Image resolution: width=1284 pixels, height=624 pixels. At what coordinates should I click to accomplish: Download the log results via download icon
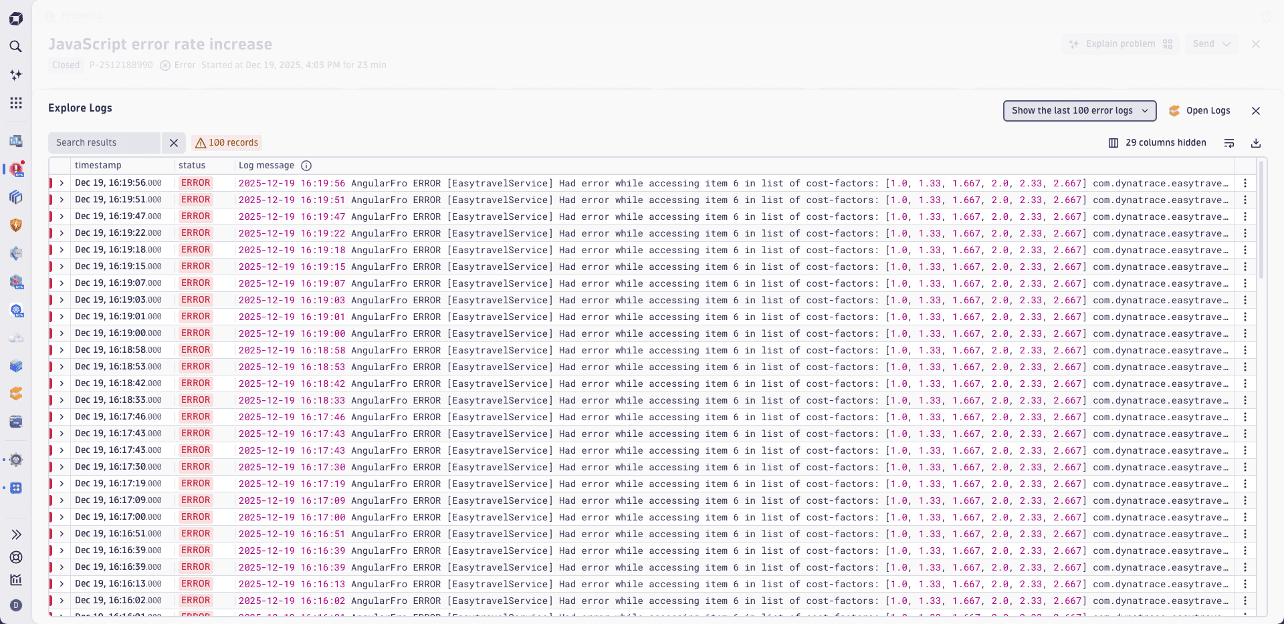pos(1256,143)
